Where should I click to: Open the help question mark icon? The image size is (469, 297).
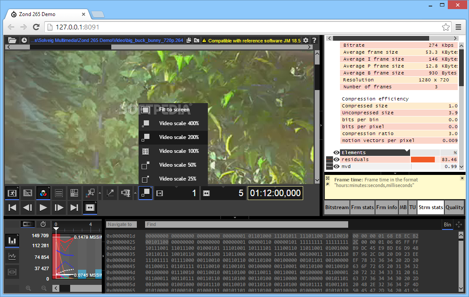click(x=314, y=40)
